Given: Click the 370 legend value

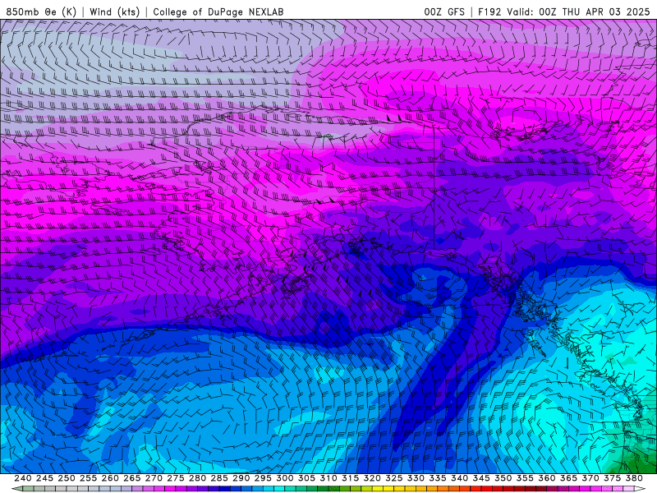Looking at the screenshot, I should coord(590,478).
